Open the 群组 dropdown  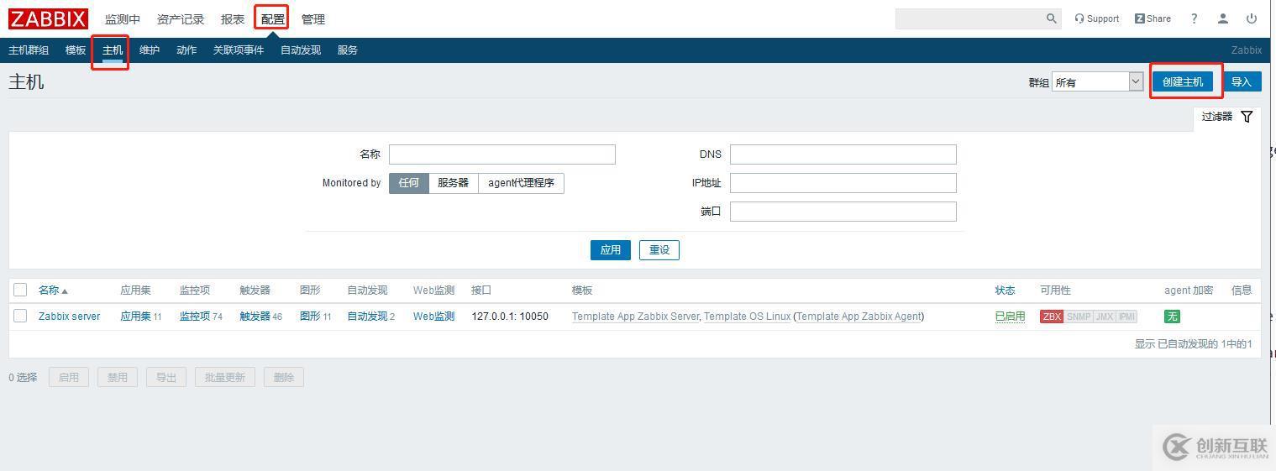(x=1098, y=82)
